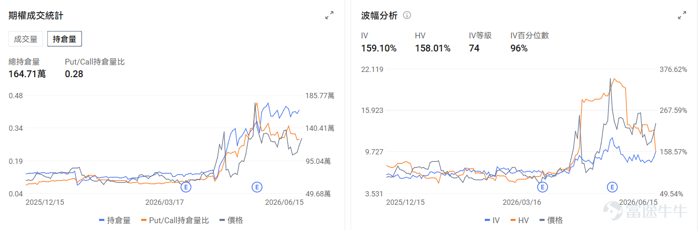
Task: Click the IV value 159.10%
Action: pos(379,48)
